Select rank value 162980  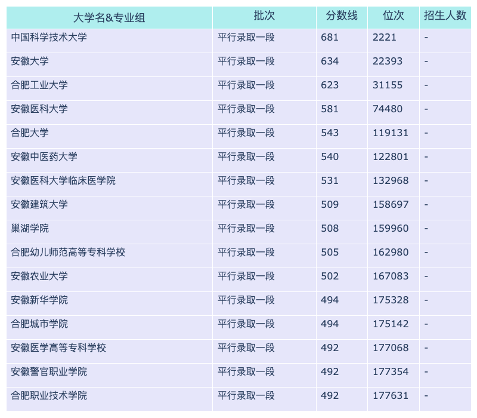391,252
